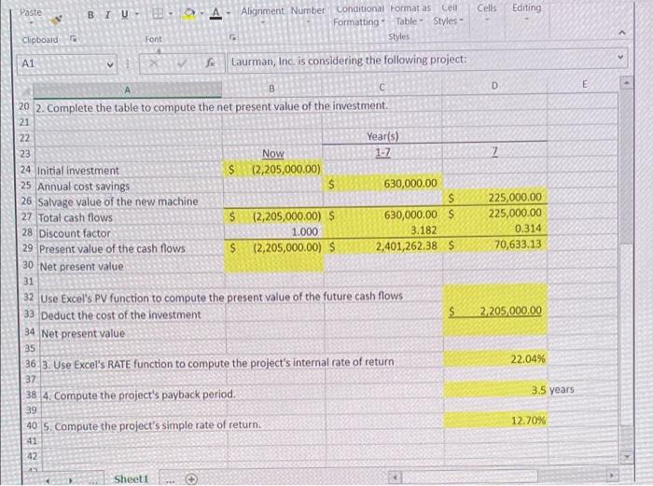Click Insert Function fx icon
This screenshot has width=653, height=486.
click(x=211, y=63)
